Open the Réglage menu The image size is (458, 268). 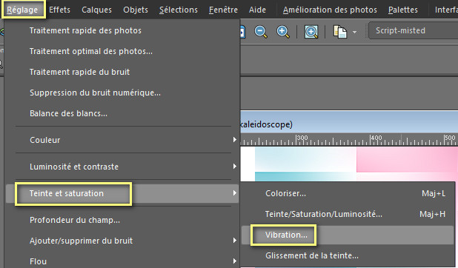(x=22, y=10)
